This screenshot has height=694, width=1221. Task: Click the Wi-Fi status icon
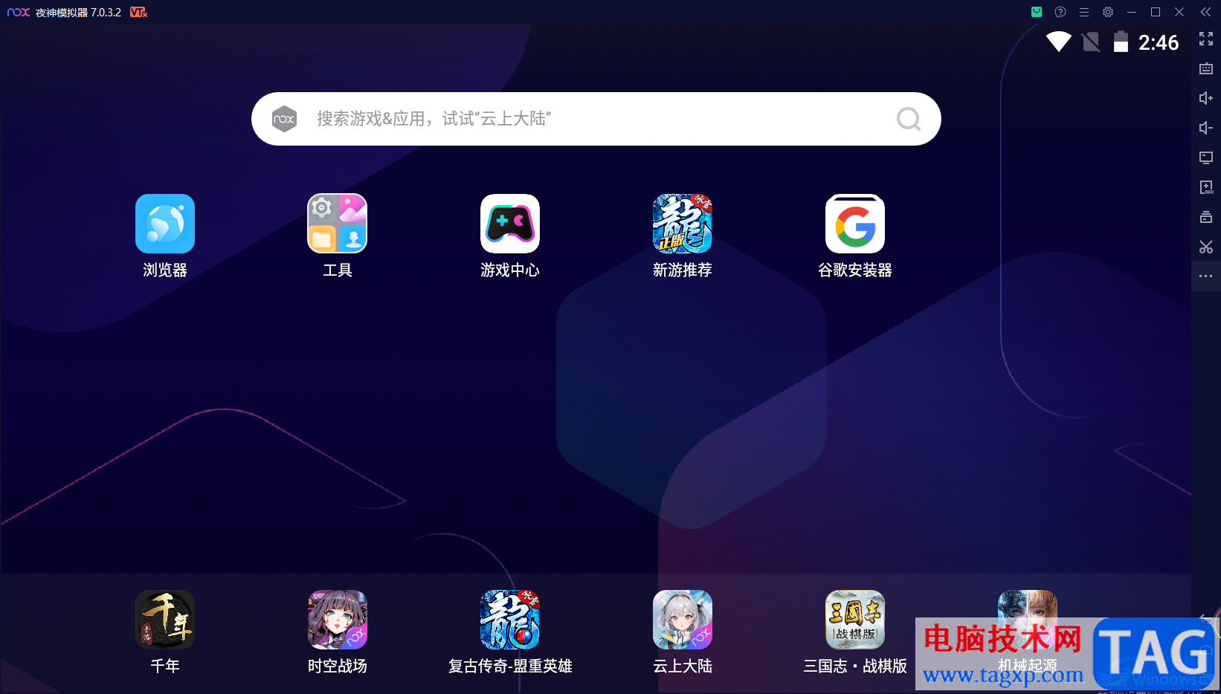coord(1058,42)
